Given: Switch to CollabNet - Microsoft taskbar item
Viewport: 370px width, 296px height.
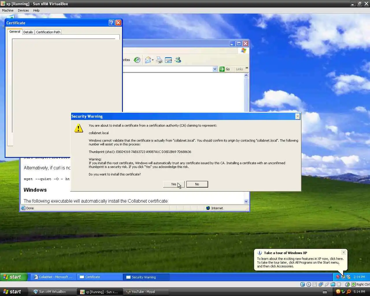Looking at the screenshot, I should pos(53,277).
